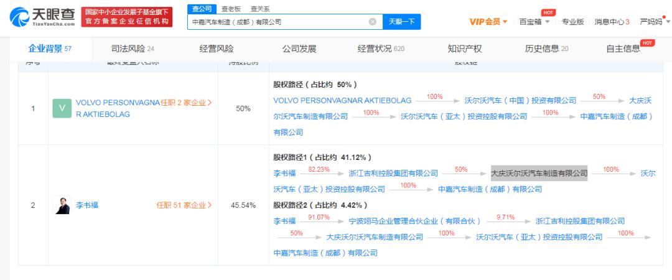Clear the search box with the X icon
672x280 pixels.
click(x=373, y=22)
